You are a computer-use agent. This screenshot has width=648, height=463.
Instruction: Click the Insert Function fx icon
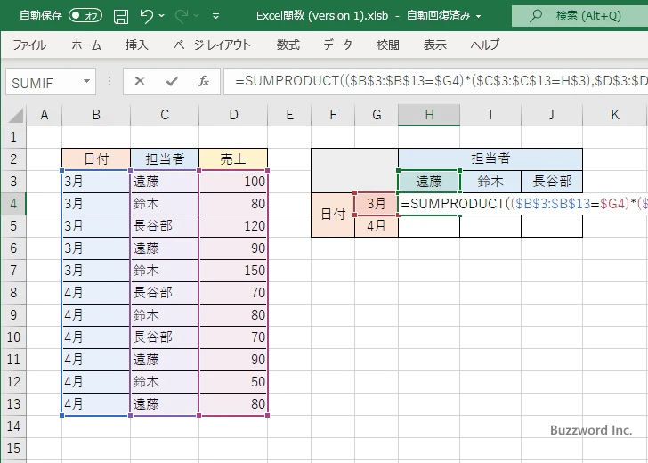pyautogui.click(x=203, y=81)
